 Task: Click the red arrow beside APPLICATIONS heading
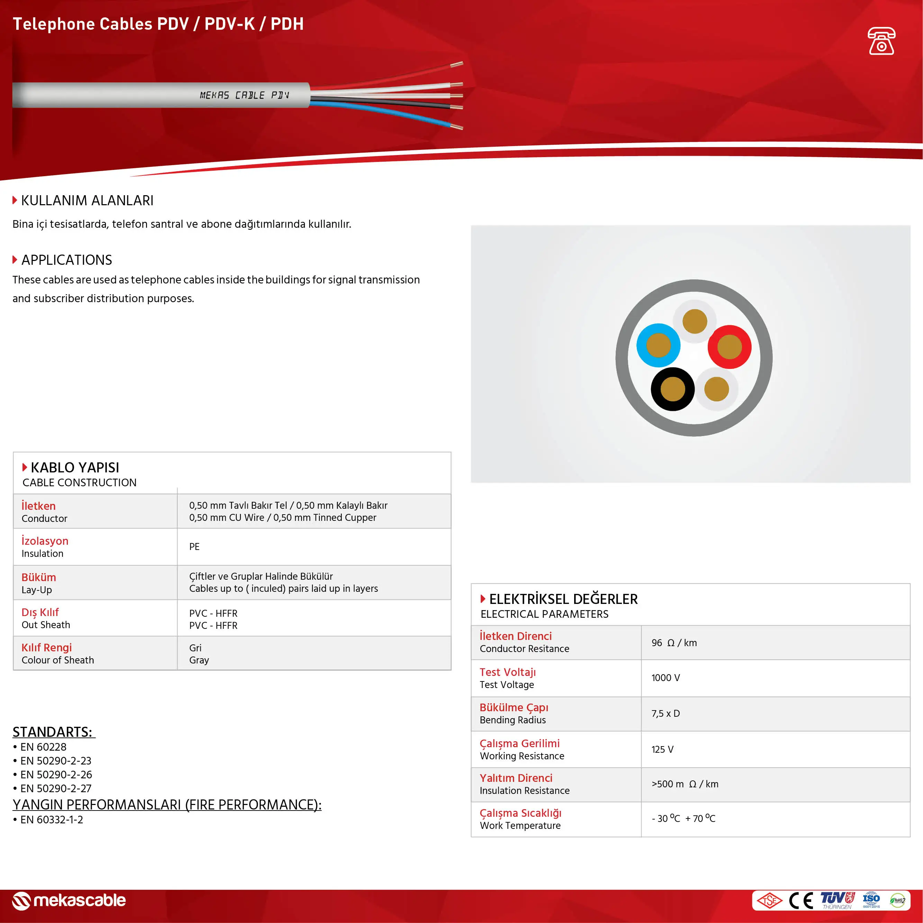[x=15, y=260]
